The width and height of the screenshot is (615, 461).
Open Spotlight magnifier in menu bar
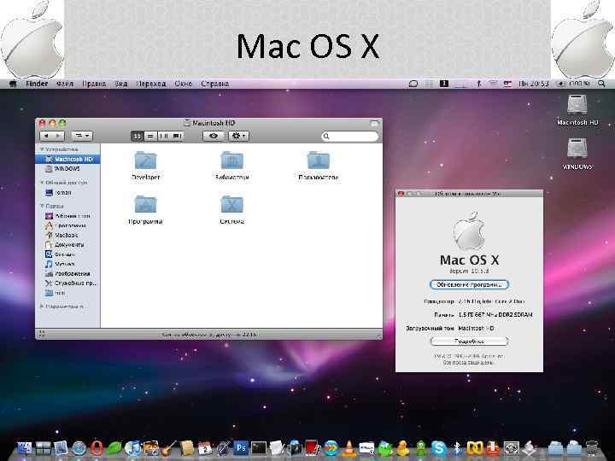pos(601,84)
